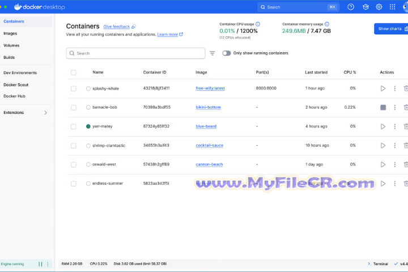Sort by Last started column header

point(316,73)
